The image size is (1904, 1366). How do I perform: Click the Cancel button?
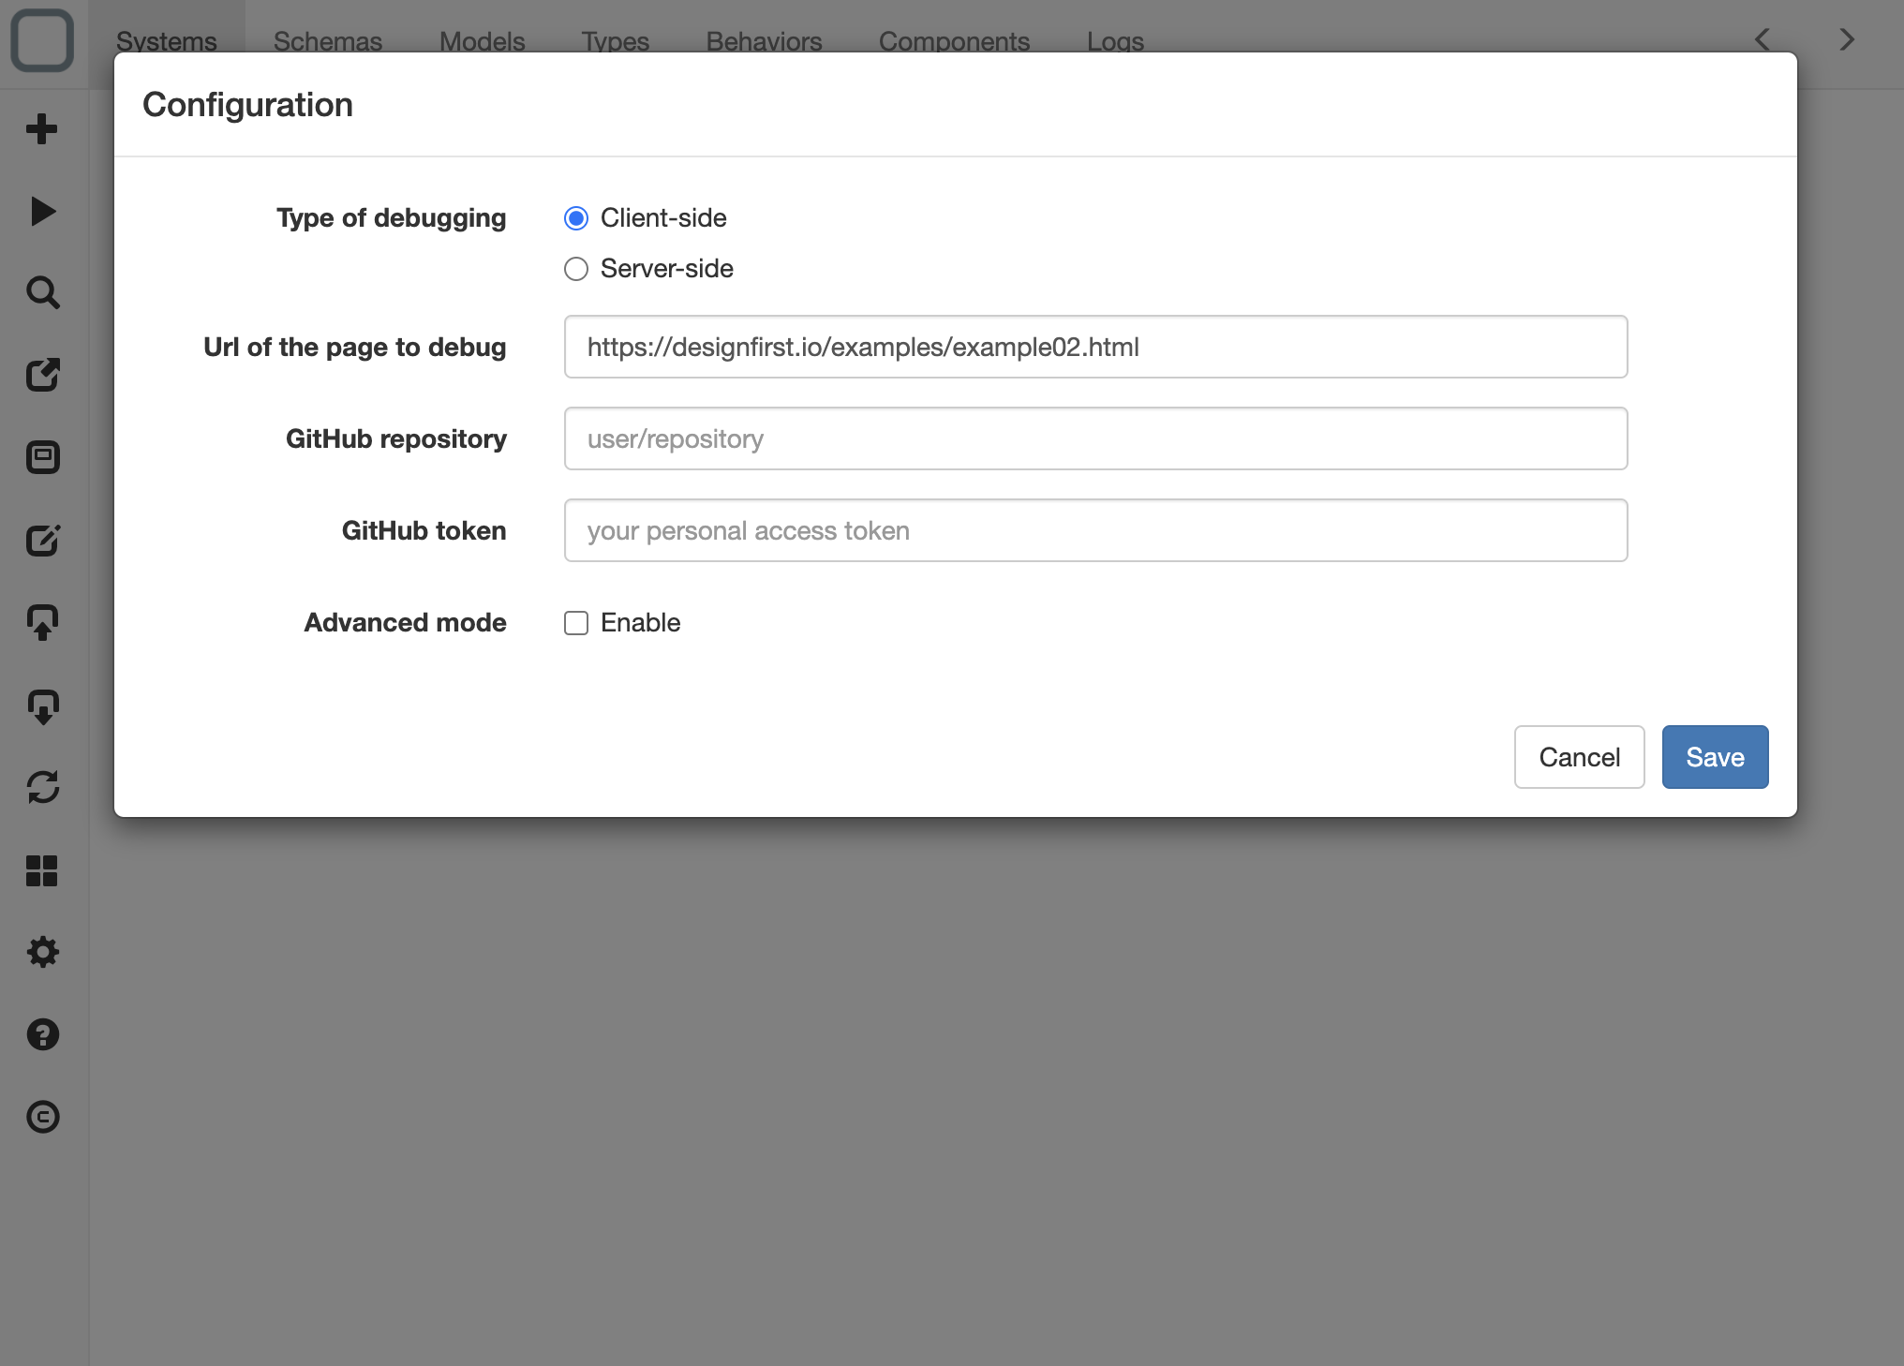tap(1580, 757)
